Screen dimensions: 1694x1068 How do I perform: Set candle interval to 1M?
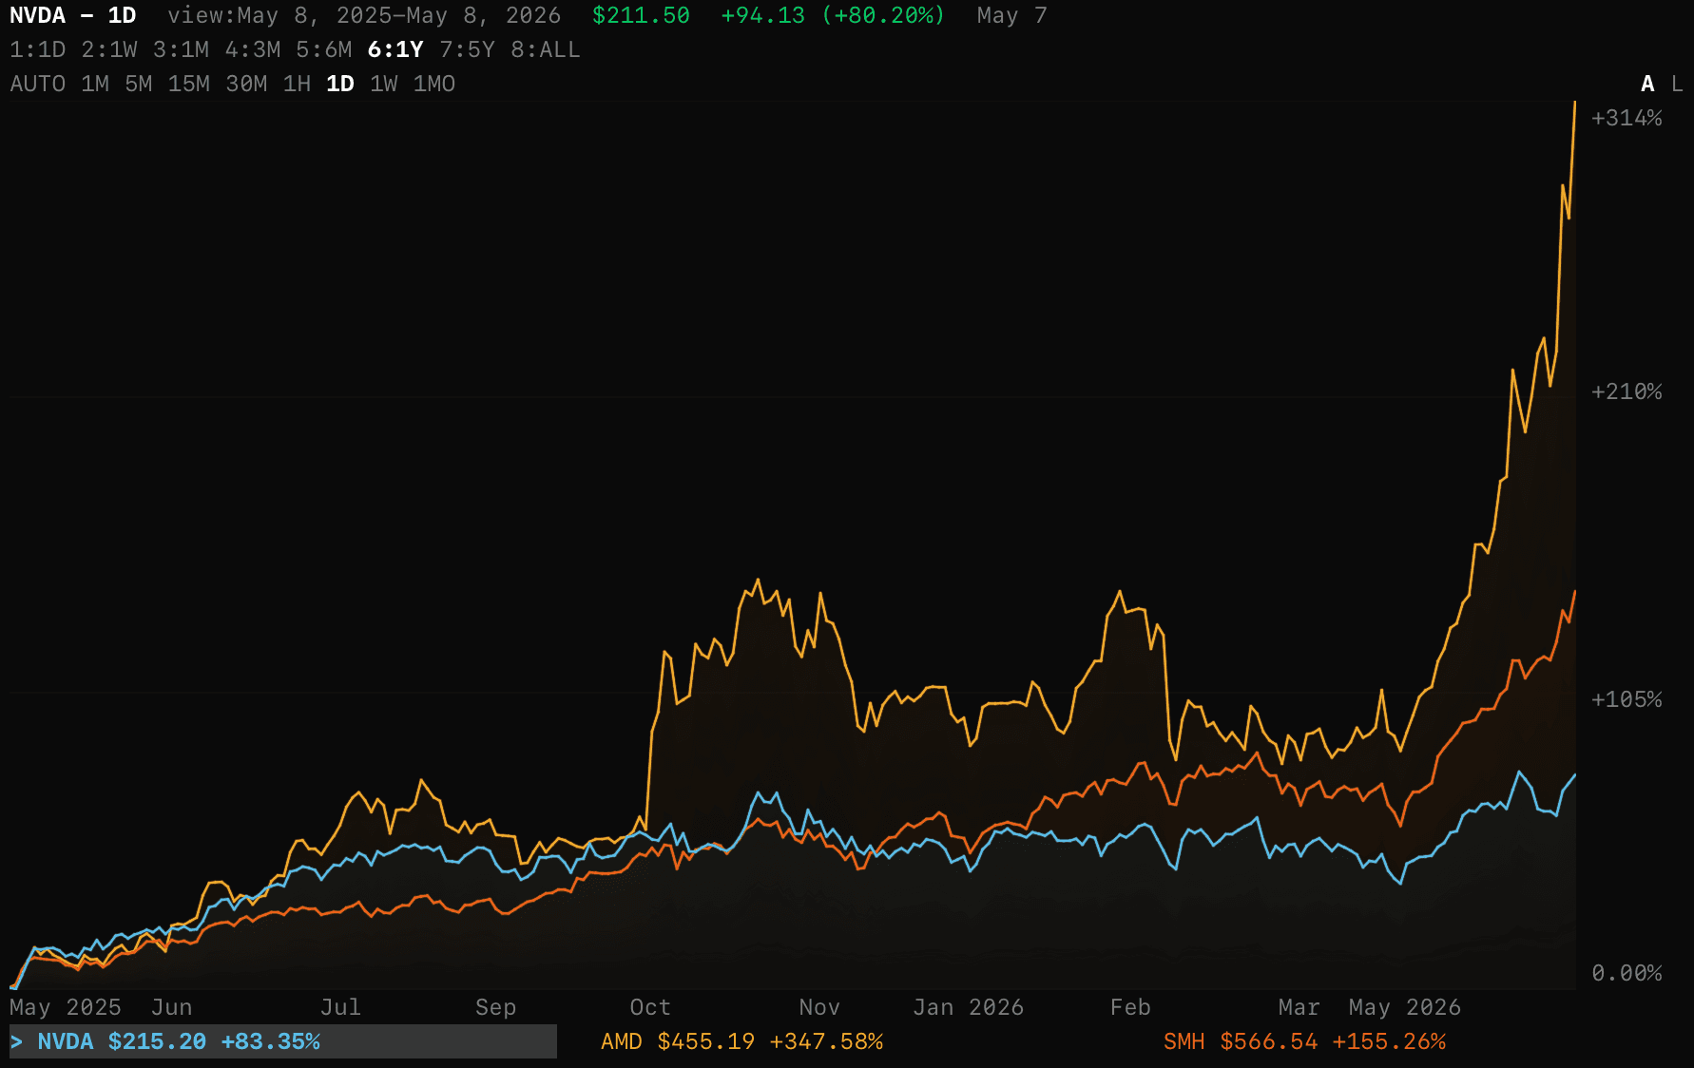coord(95,84)
